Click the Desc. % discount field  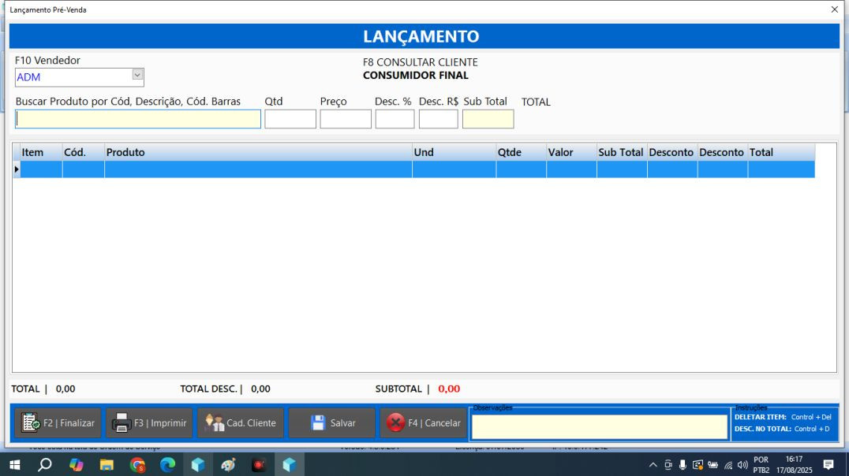pos(395,119)
